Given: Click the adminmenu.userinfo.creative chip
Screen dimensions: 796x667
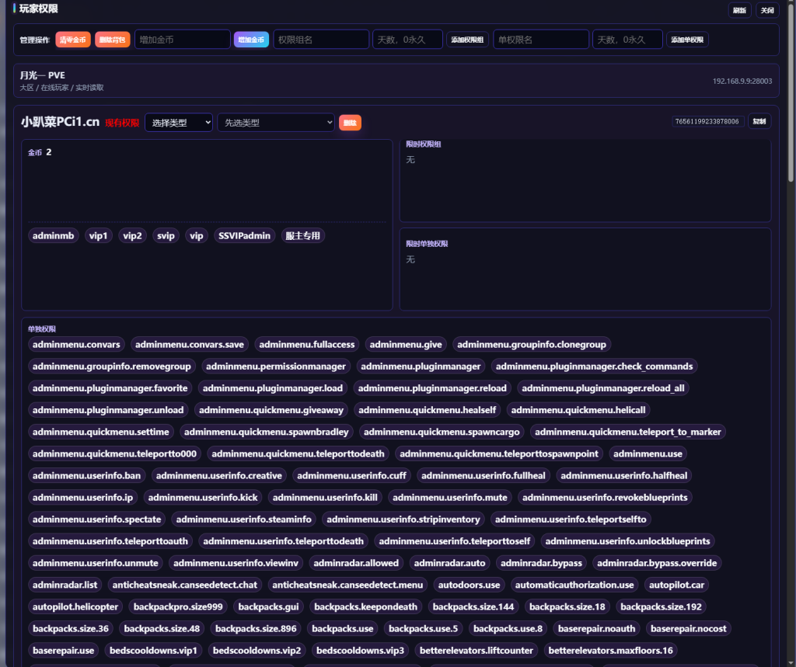Looking at the screenshot, I should tap(218, 475).
